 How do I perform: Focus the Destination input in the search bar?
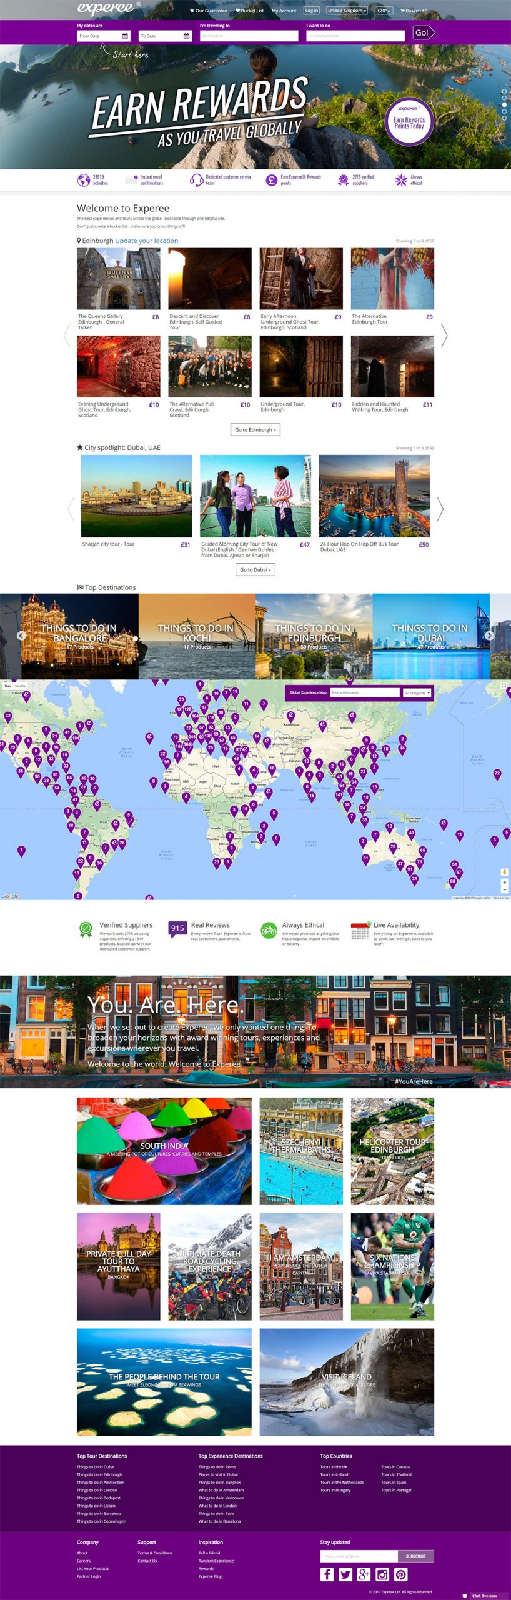coord(249,36)
